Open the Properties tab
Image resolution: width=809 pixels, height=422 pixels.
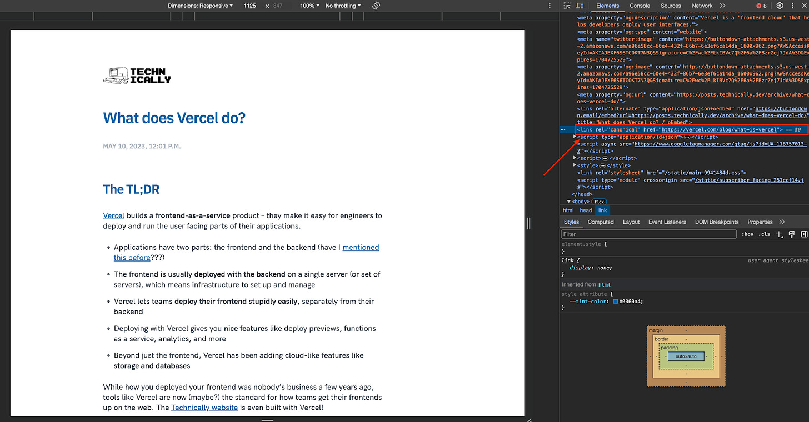(760, 222)
